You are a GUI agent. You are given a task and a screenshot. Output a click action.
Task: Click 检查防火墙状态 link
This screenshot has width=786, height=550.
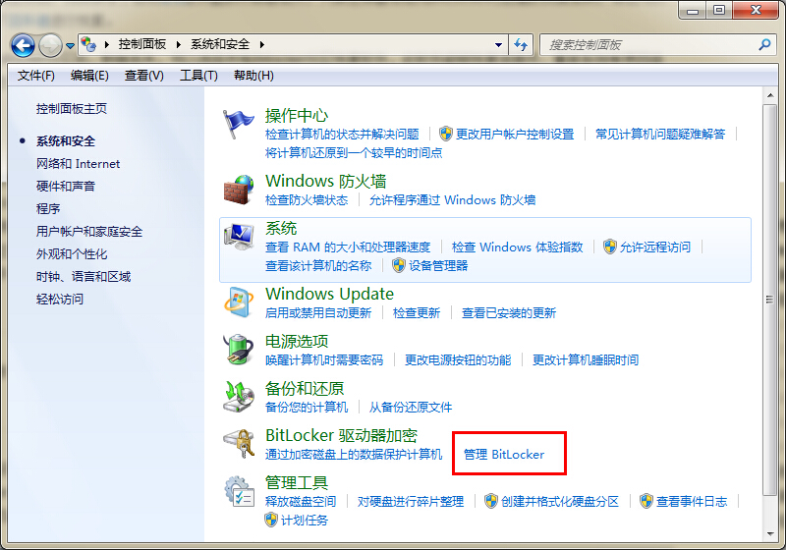[307, 200]
